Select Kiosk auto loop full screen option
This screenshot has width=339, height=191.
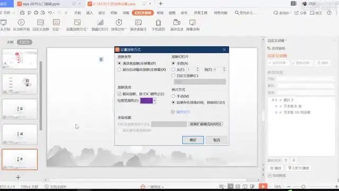click(x=119, y=70)
